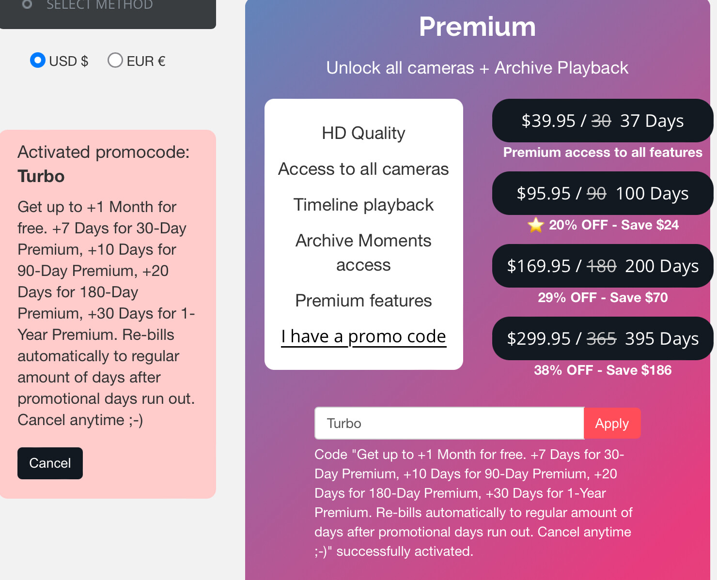Pick the $169.95 / 200 Days plan
Image resolution: width=717 pixels, height=580 pixels.
click(602, 266)
